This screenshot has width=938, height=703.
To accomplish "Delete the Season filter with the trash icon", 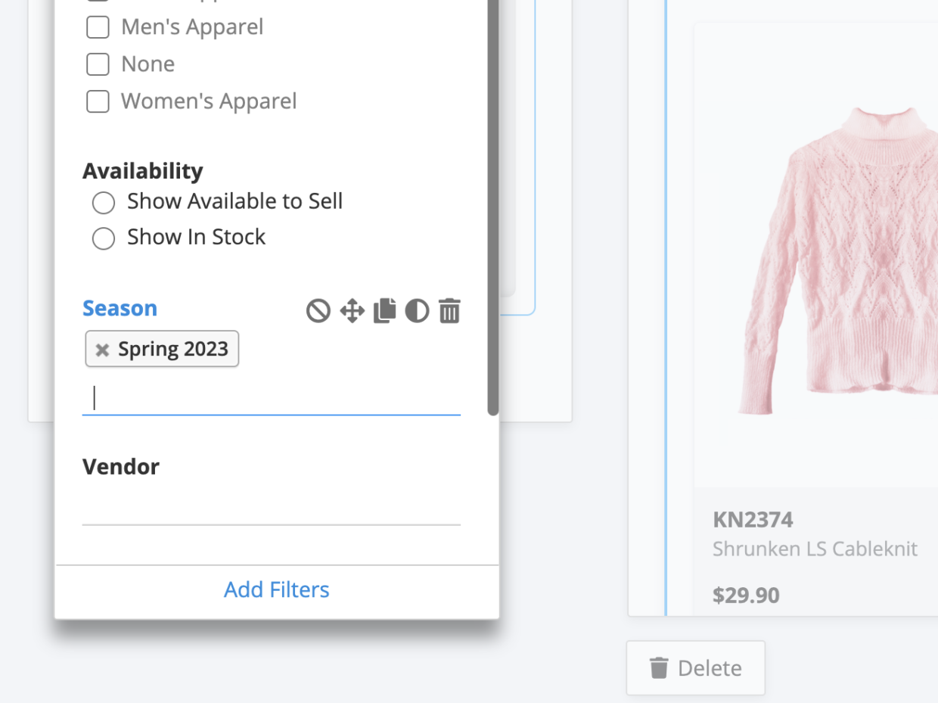I will coord(449,310).
